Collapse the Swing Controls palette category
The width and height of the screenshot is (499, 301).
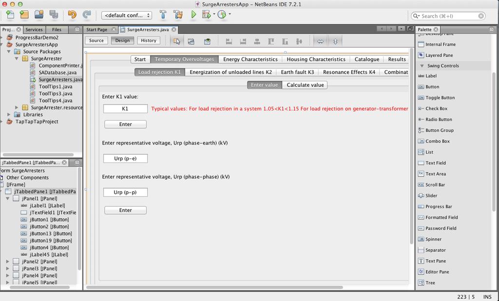(x=422, y=66)
